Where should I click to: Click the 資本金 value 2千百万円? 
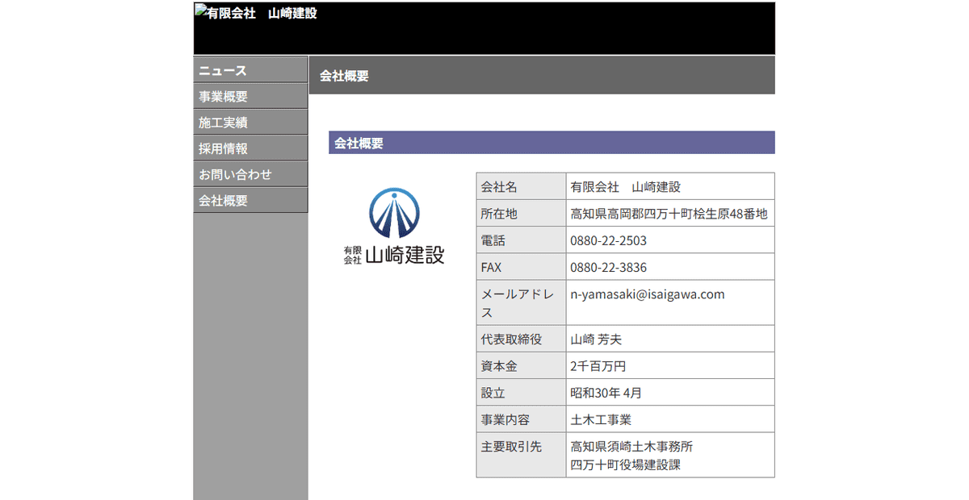click(596, 365)
